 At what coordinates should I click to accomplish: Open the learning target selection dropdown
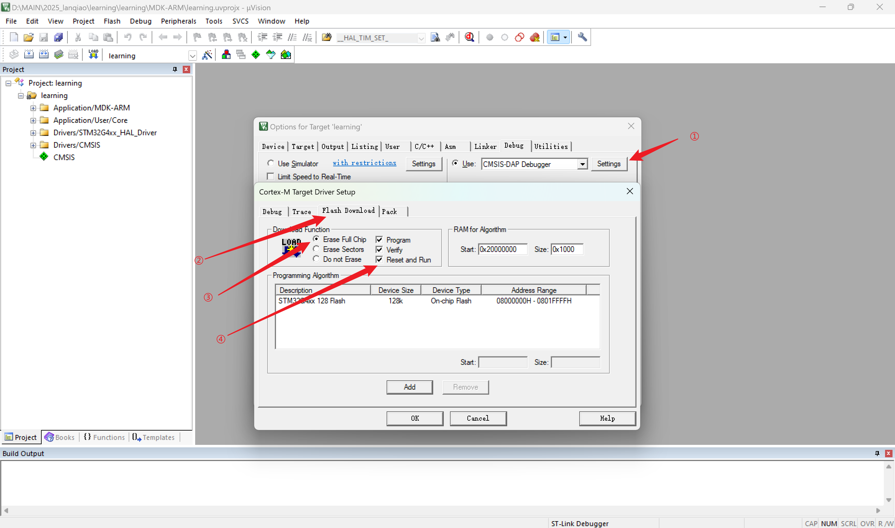tap(192, 56)
